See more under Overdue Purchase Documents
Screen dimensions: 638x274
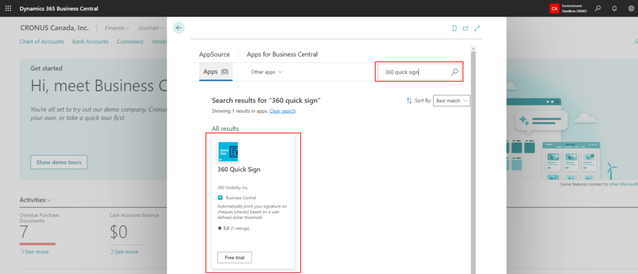[x=34, y=252]
